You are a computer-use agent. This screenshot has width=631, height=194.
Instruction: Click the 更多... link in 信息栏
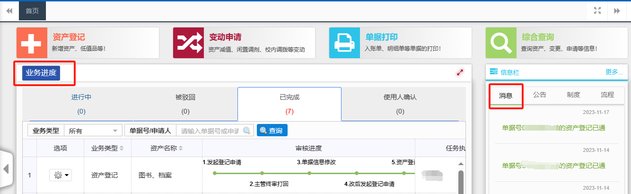point(614,72)
